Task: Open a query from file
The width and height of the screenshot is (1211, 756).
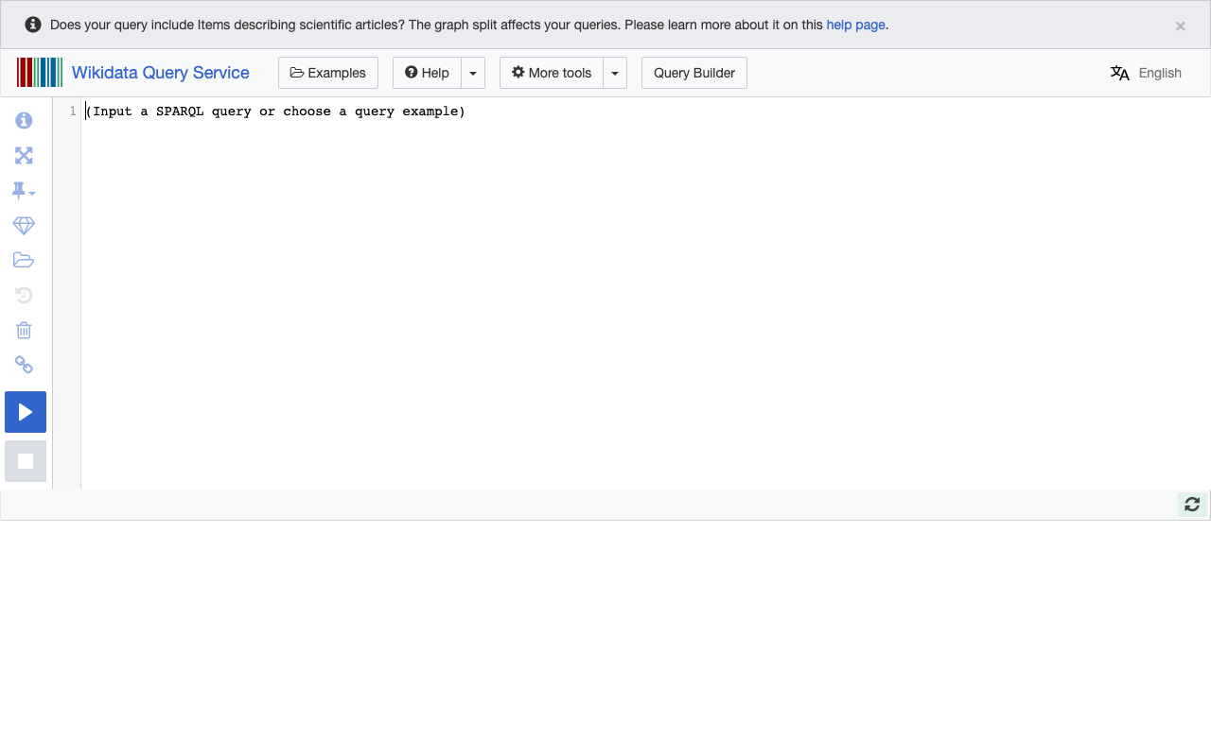Action: coord(23,259)
